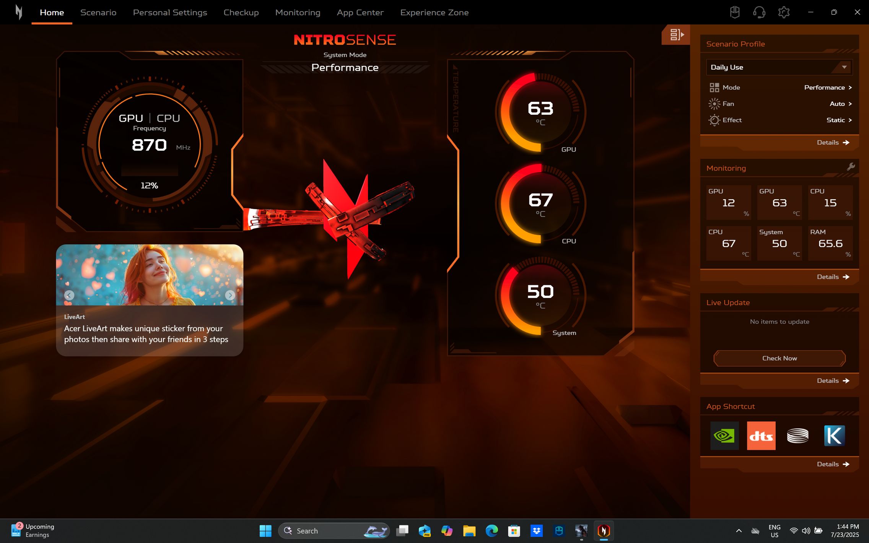
Task: Click the Nitro logo in top-left corner
Action: pyautogui.click(x=18, y=12)
